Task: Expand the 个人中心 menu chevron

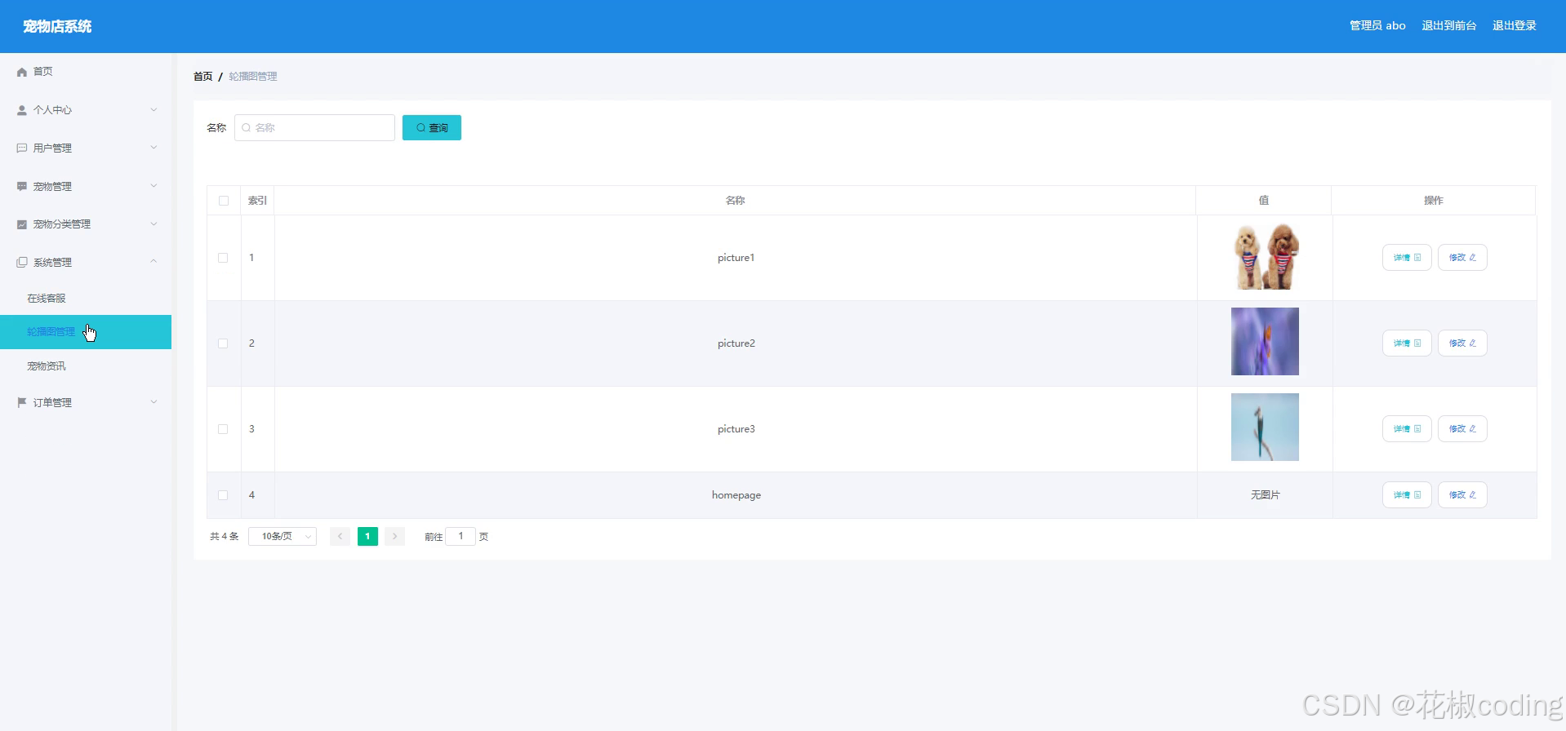Action: point(153,109)
